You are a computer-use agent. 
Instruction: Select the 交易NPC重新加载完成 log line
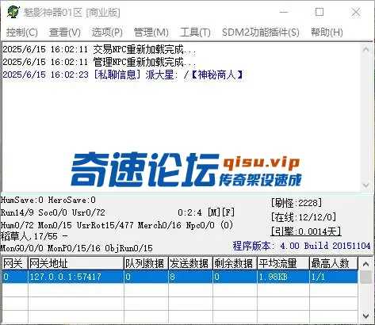pos(99,49)
